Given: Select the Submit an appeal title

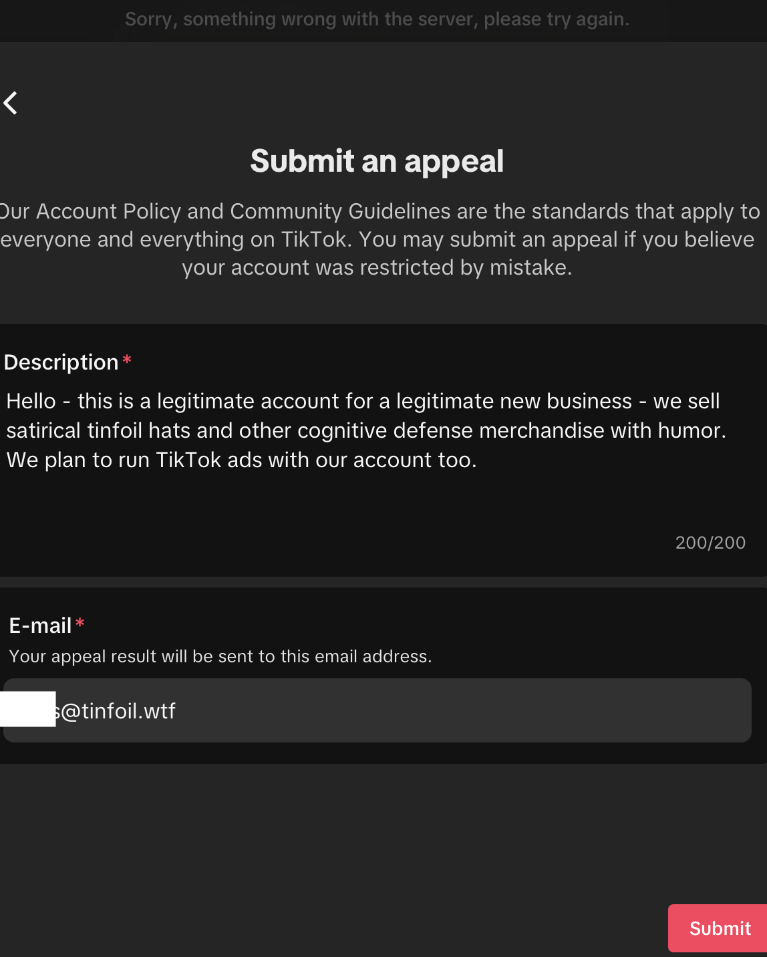Looking at the screenshot, I should [376, 160].
